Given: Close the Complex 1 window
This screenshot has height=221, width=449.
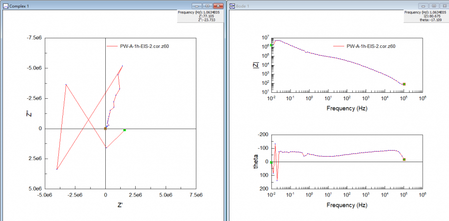Looking at the screenshot, I should [218, 5].
